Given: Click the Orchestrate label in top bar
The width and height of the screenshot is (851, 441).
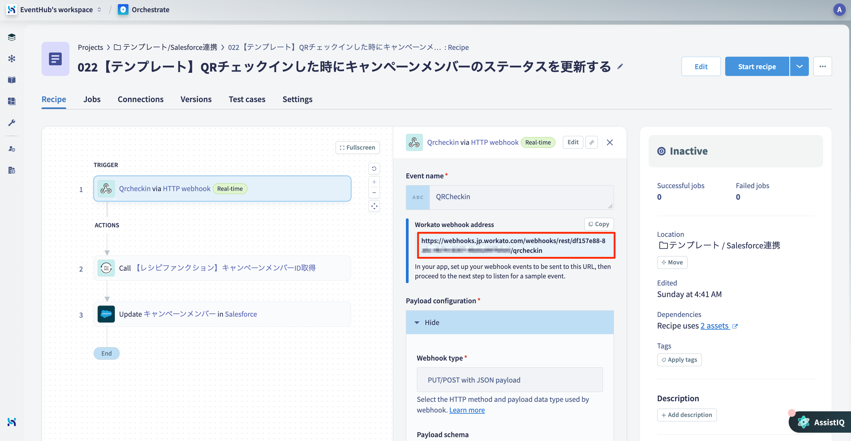Looking at the screenshot, I should 150,9.
